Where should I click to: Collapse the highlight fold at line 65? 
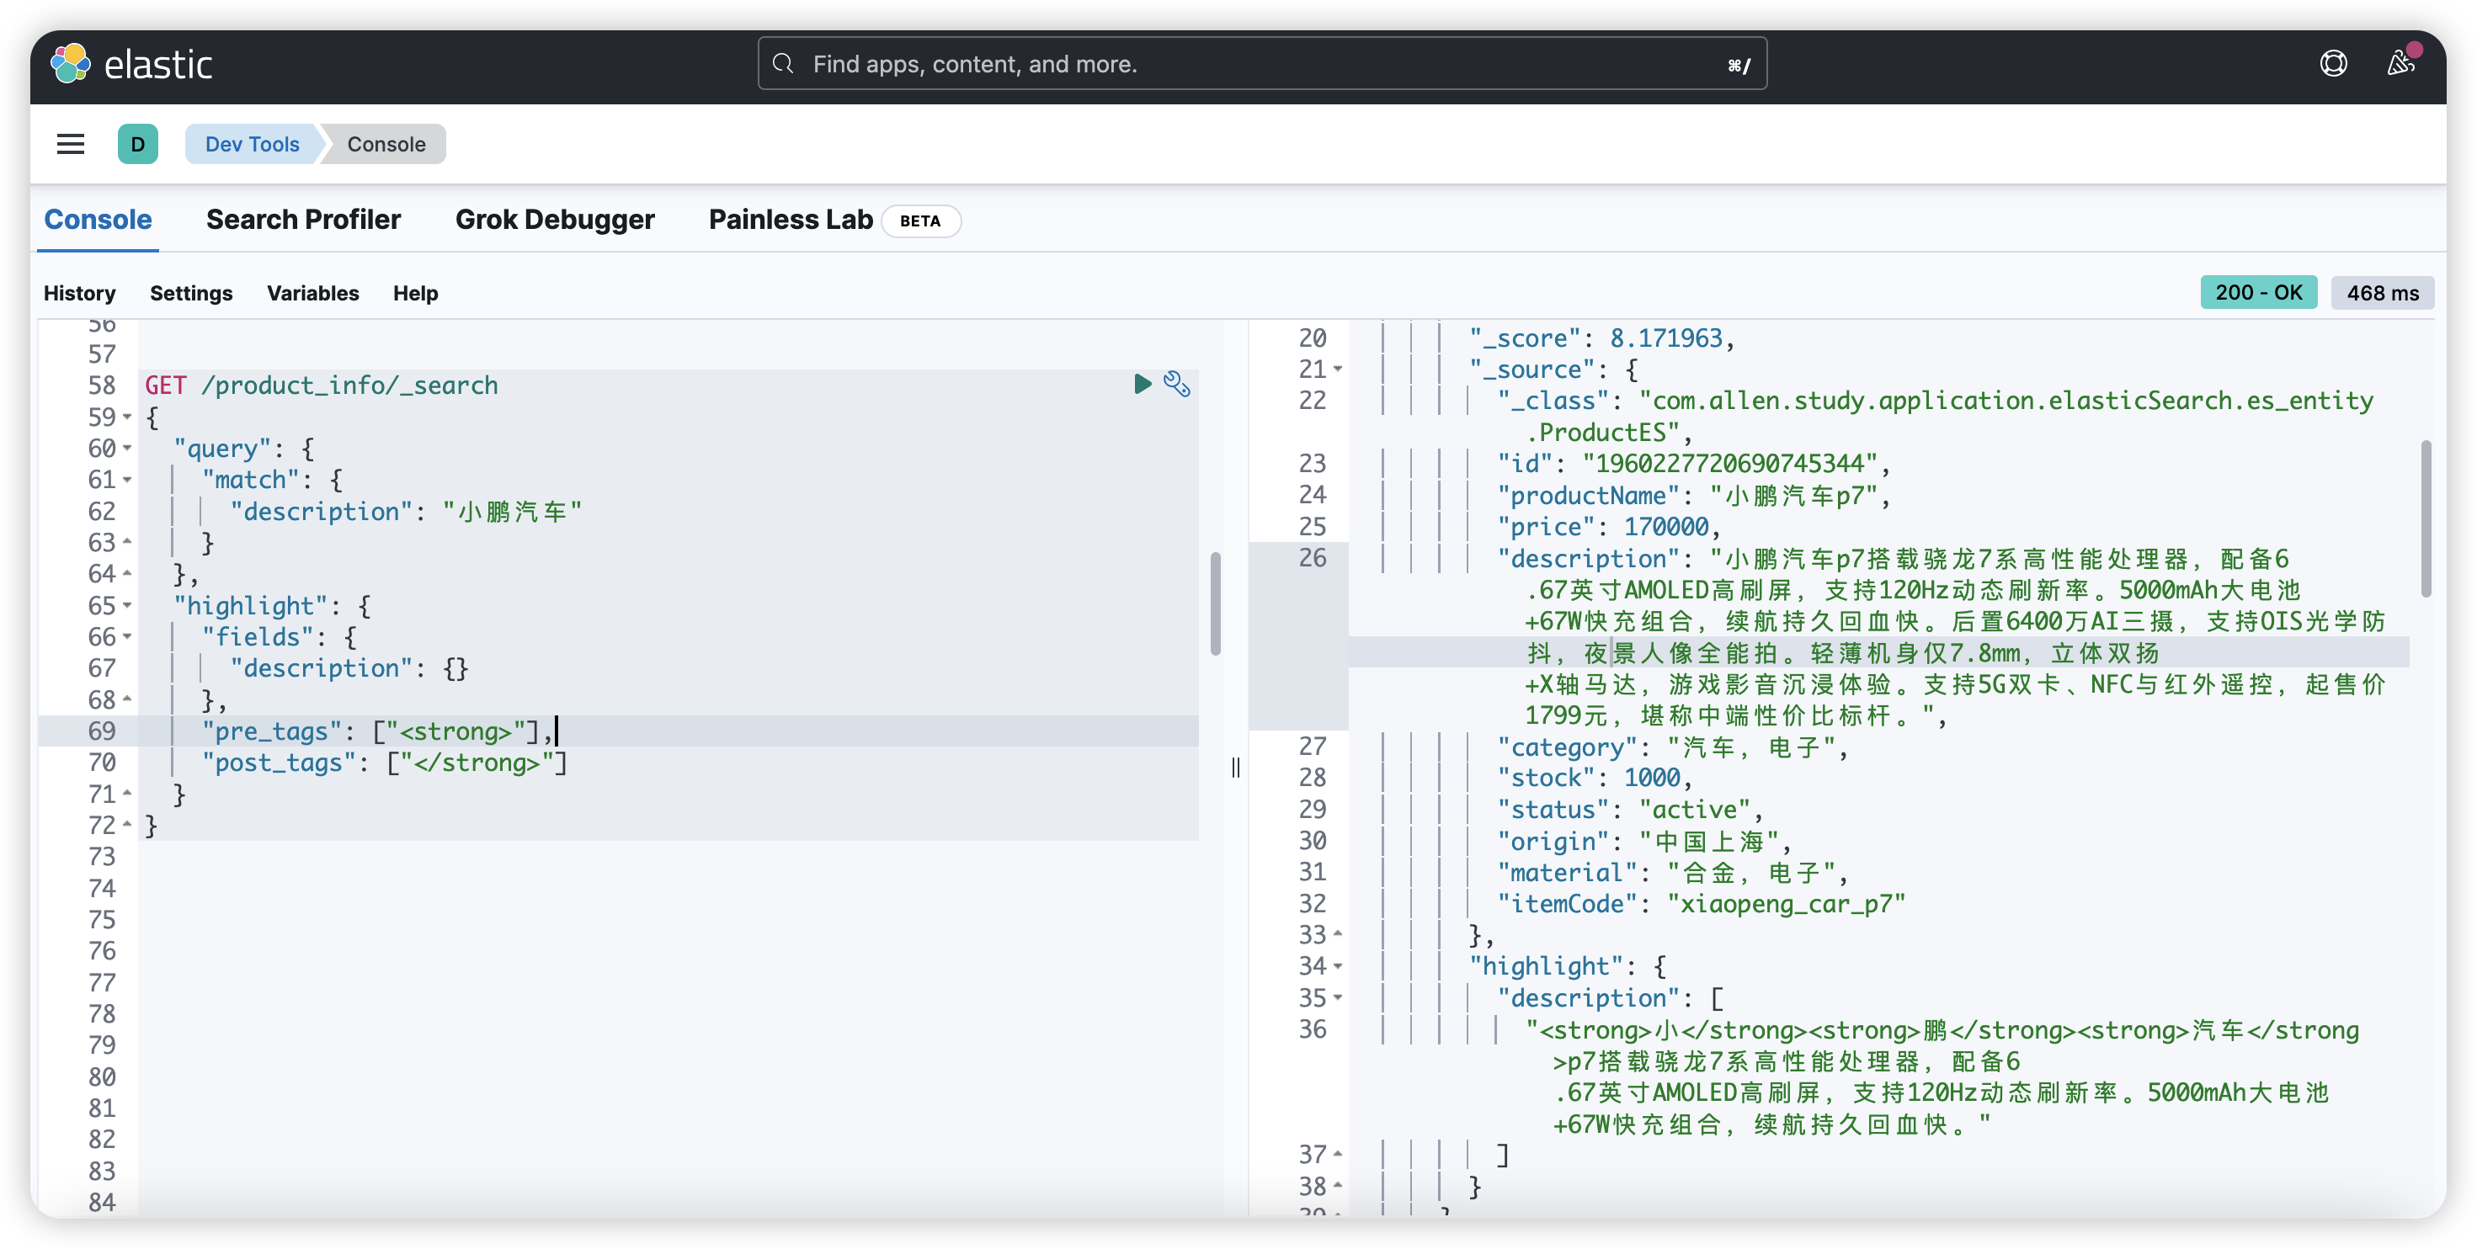click(127, 606)
